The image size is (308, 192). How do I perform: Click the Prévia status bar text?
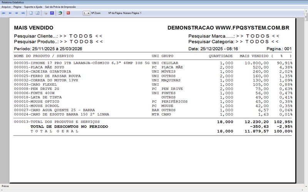(5, 186)
